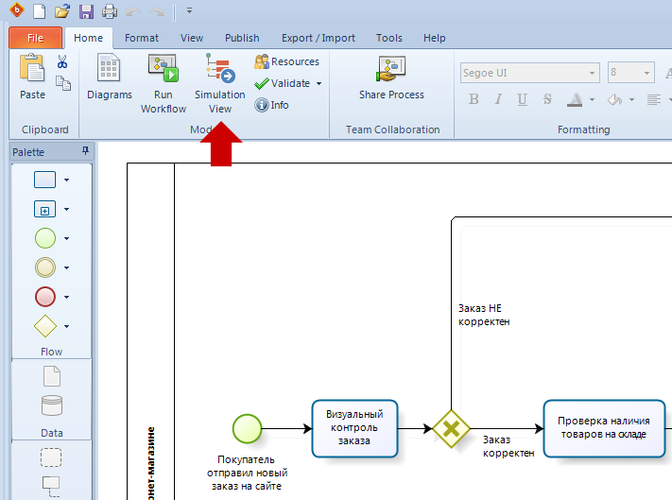Open the Help ribbon tab
Viewport: 672px width, 500px height.
coord(435,38)
